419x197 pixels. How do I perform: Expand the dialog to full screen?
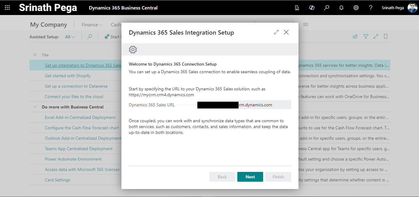coord(276,32)
